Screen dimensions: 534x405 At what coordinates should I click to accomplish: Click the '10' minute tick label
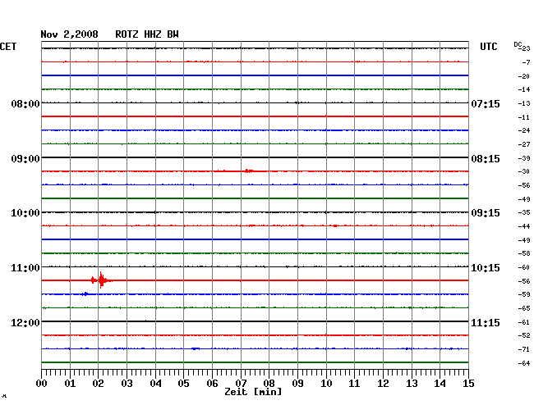coord(326,384)
